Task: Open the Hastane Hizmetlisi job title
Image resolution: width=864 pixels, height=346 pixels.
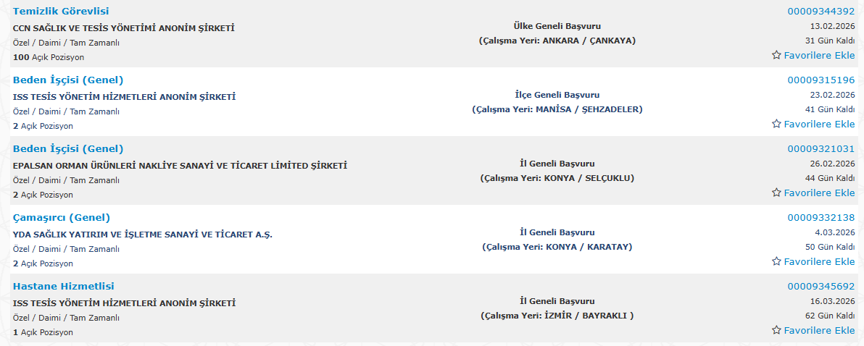Action: pos(64,287)
